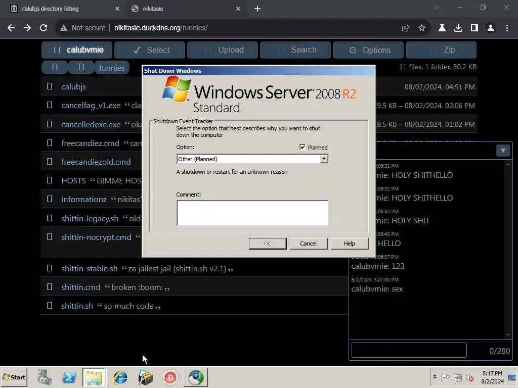Open the Chrome Labs flask icon

(442, 28)
